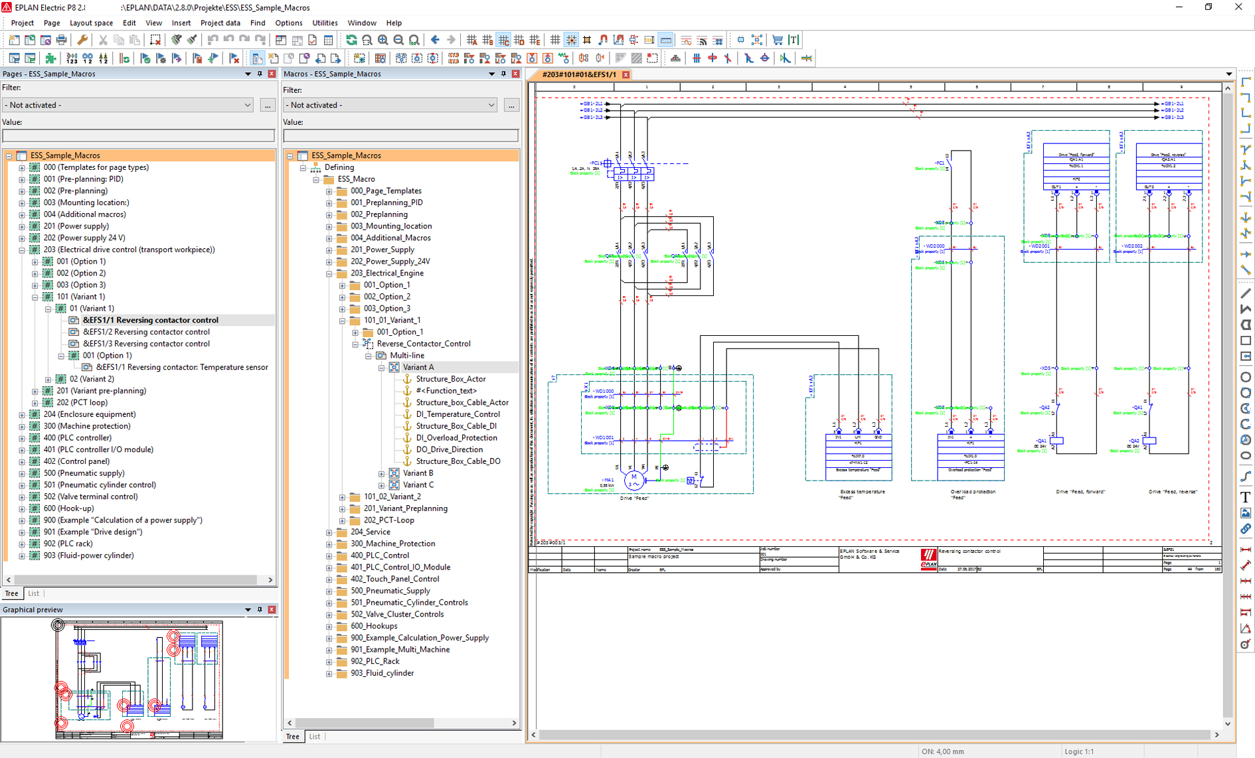The height and width of the screenshot is (758, 1255).
Task: Expand the 02 (Variant 2) page node
Action: 48,380
